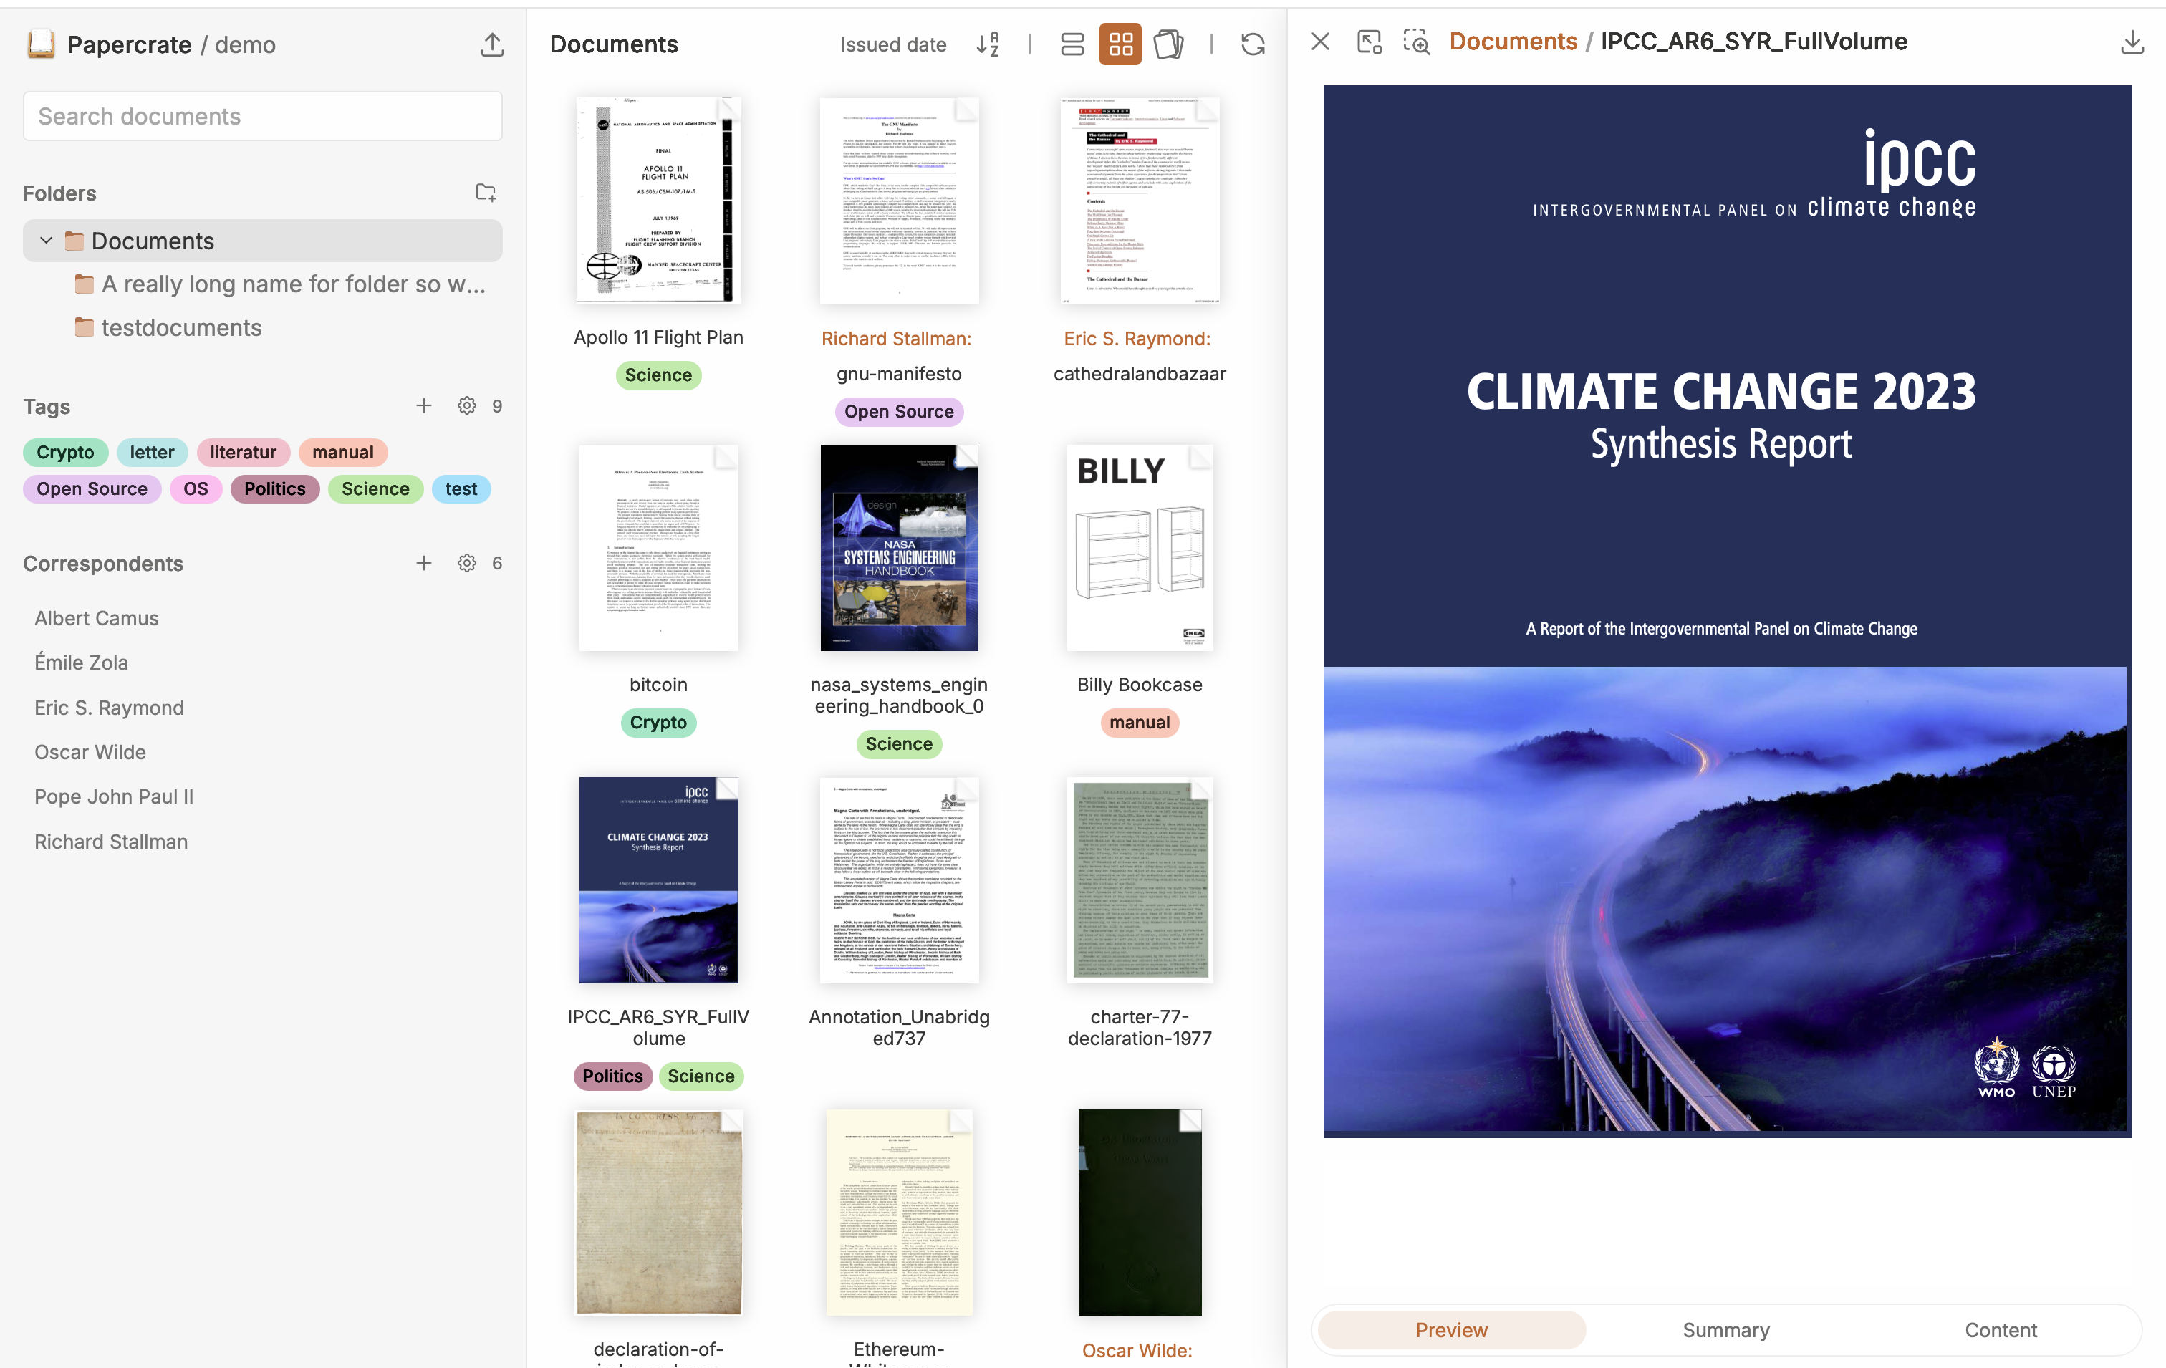Click the Documents breadcrumb link
This screenshot has width=2166, height=1368.
pos(1512,41)
